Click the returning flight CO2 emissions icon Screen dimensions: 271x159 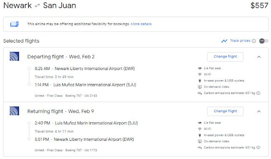point(200,148)
